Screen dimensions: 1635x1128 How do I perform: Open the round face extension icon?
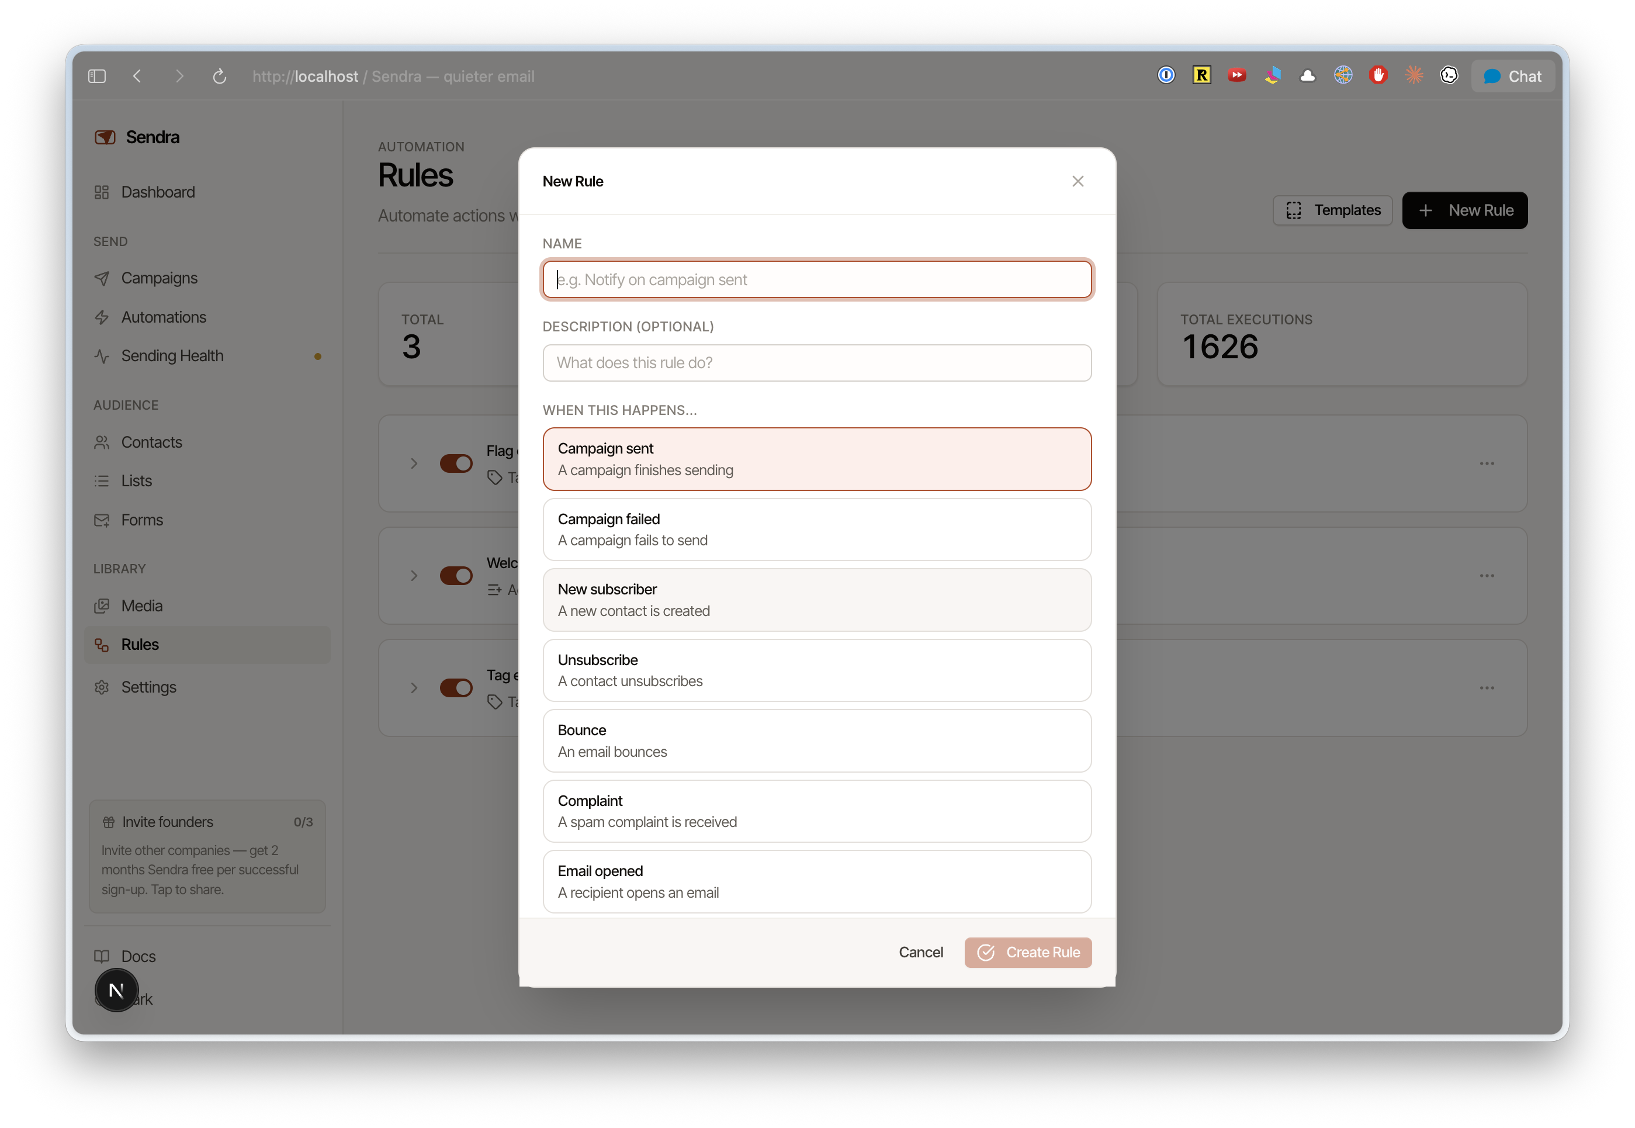pyautogui.click(x=1449, y=75)
